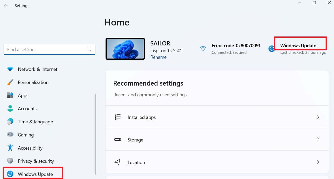Click the Gaming controller icon
This screenshot has width=334, height=179.
click(x=10, y=135)
